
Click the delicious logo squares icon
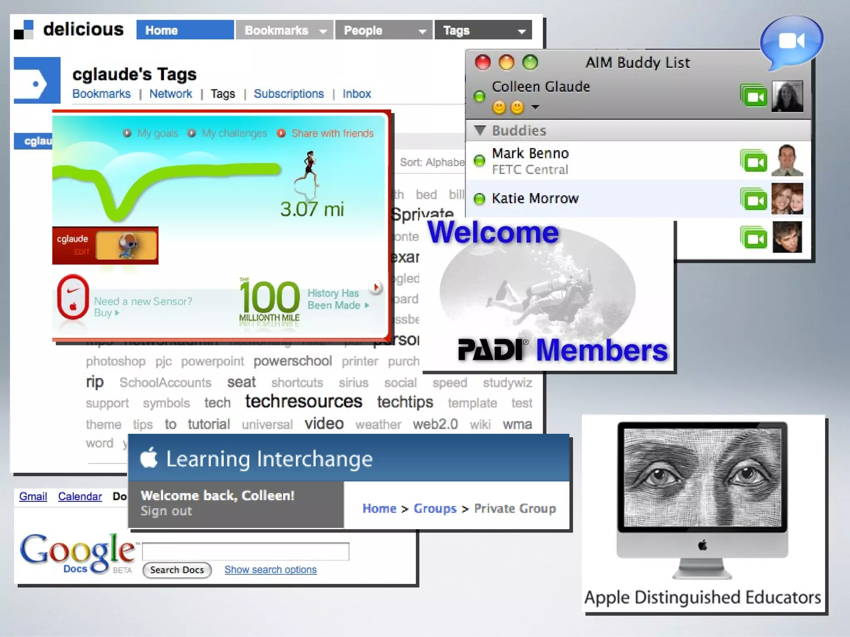(24, 29)
